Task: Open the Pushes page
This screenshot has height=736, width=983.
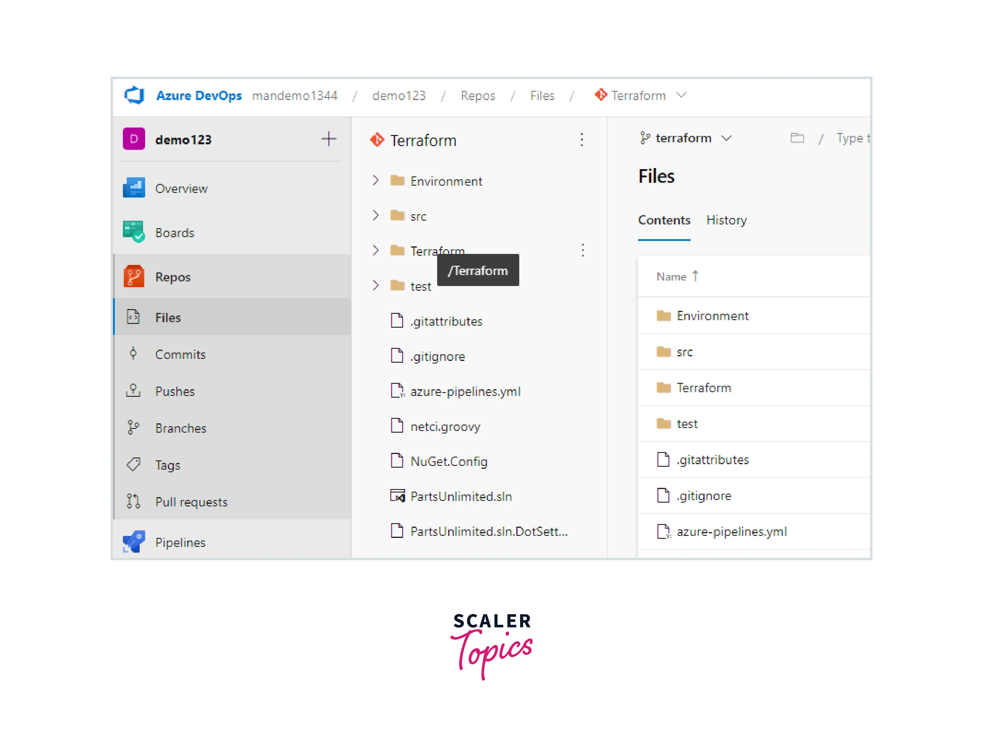Action: [175, 391]
